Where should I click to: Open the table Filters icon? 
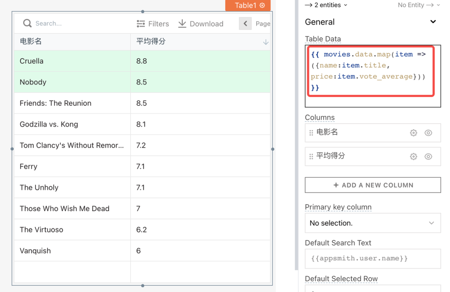click(141, 24)
